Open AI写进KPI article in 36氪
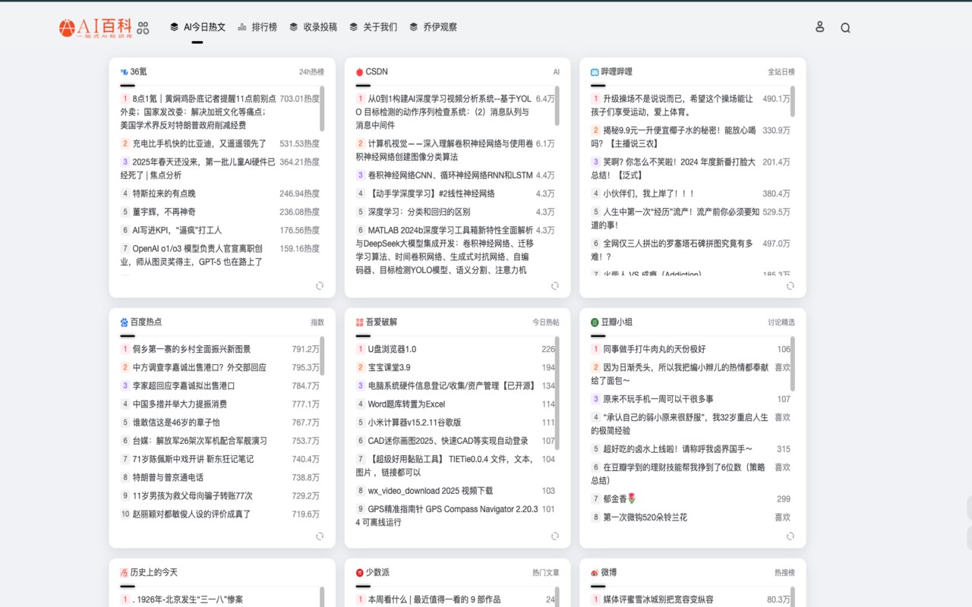The height and width of the screenshot is (607, 972). tap(177, 230)
